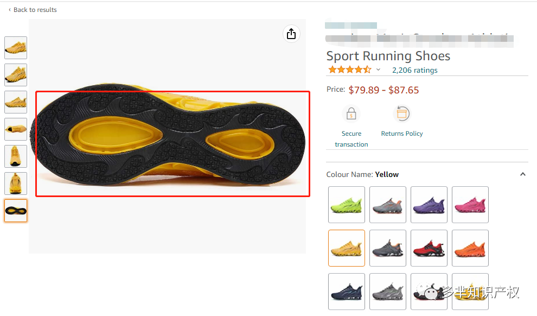Click the share icon above the product image
This screenshot has width=537, height=316.
pyautogui.click(x=291, y=34)
